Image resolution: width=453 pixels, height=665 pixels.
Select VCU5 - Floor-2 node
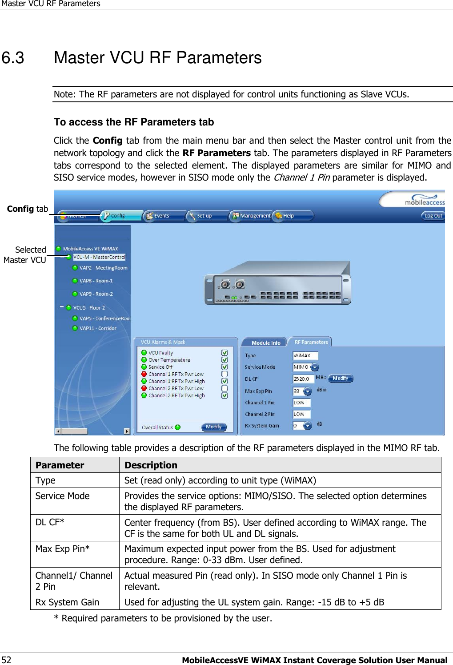[89, 308]
